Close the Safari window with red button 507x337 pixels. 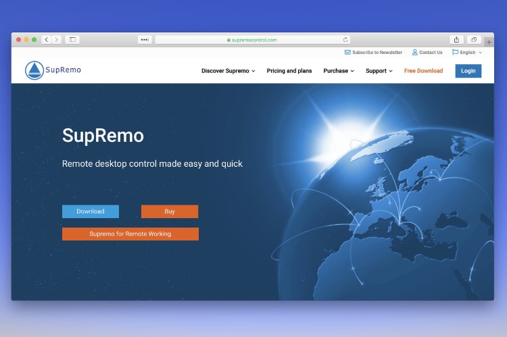coord(19,40)
